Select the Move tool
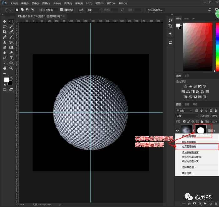This screenshot has height=207, width=219. point(5,22)
